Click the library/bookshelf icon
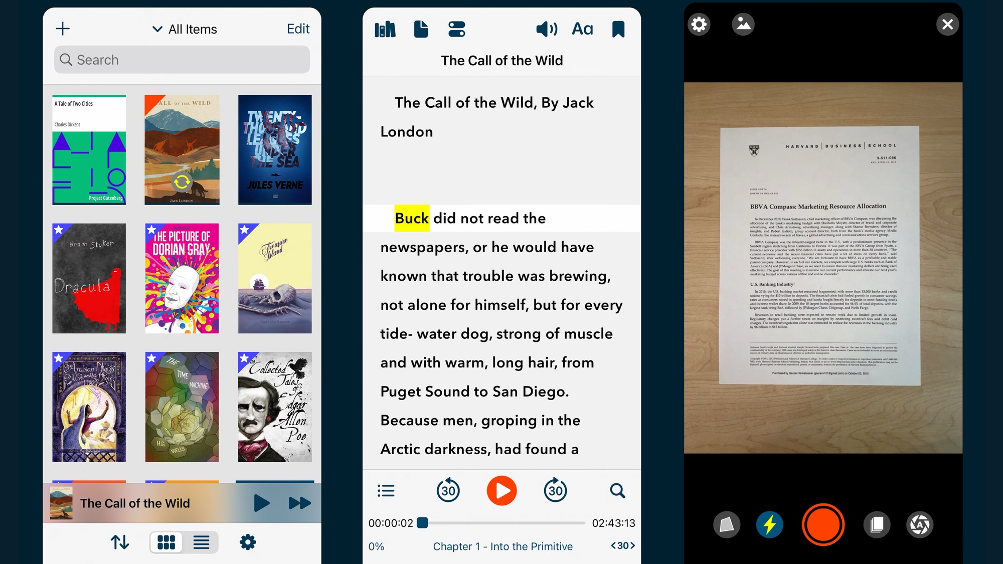 384,28
